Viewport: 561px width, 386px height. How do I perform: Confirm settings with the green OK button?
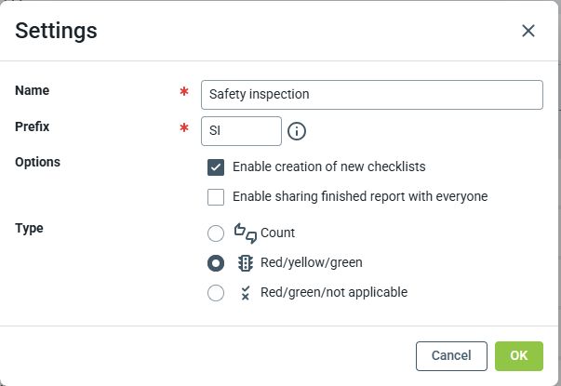pyautogui.click(x=518, y=355)
